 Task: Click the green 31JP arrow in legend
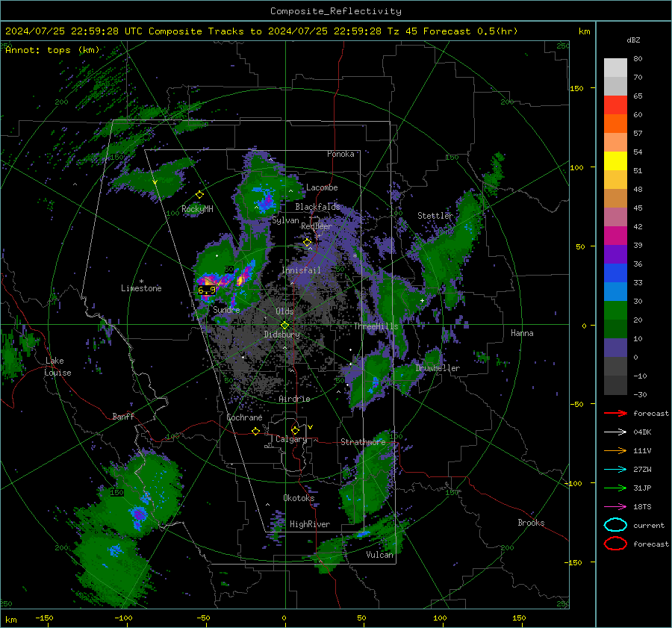pos(615,488)
